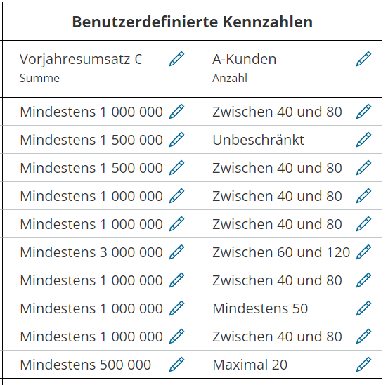Viewport: 388px width, 385px height.
Task: Edit the Zwischen 60 und 120 value
Action: 363,252
